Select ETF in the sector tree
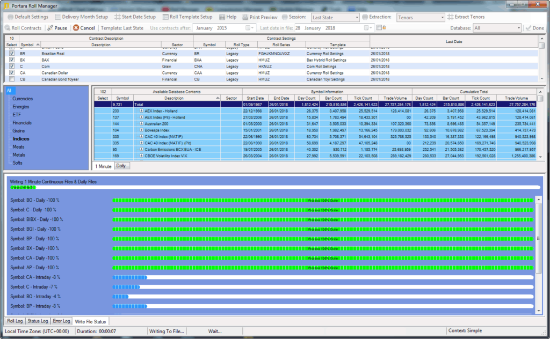The height and width of the screenshot is (339, 550). pos(17,115)
